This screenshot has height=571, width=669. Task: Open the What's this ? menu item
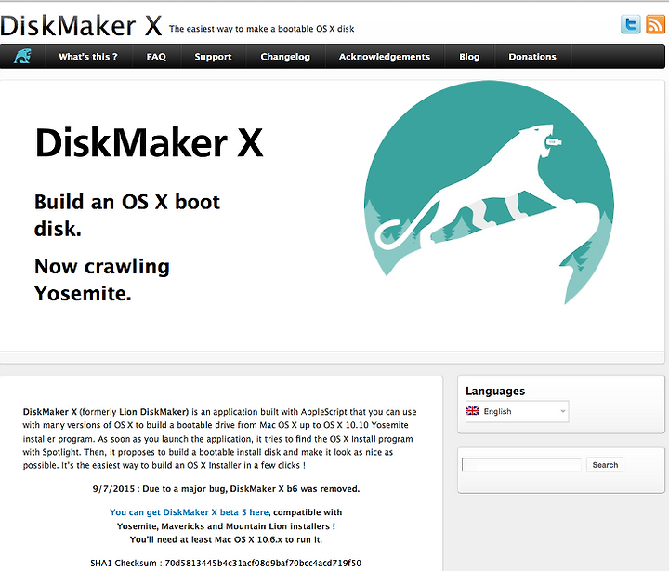coord(88,57)
